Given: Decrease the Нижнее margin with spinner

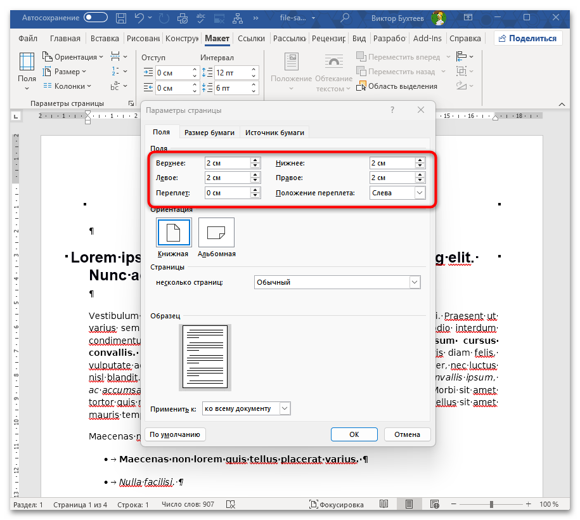Looking at the screenshot, I should pos(420,166).
